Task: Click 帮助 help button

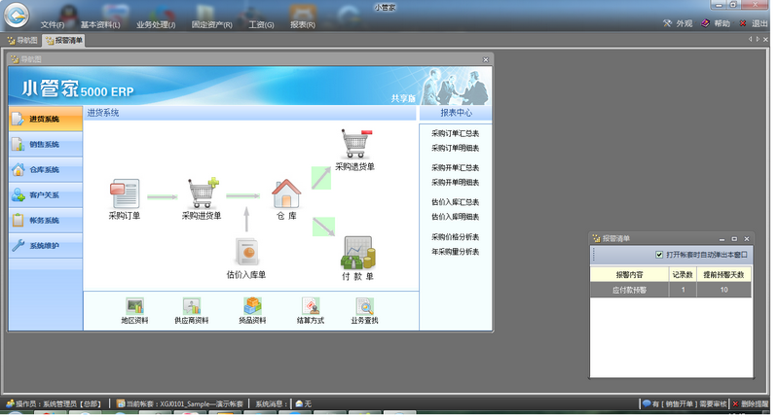Action: tap(716, 23)
